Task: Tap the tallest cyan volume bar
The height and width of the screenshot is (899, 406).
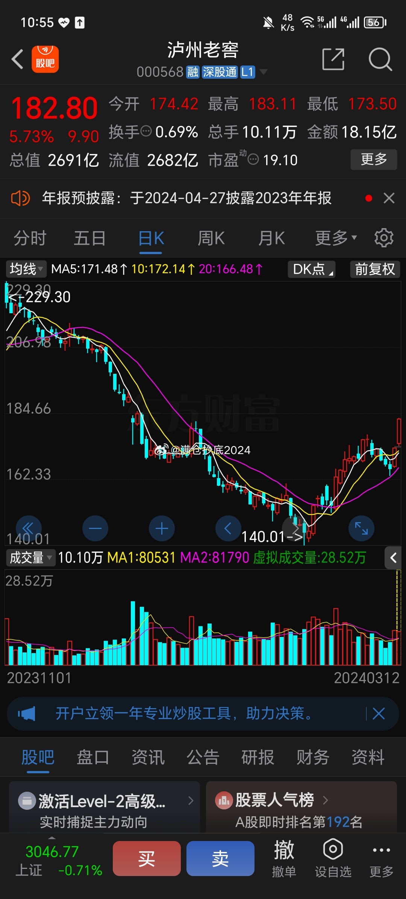Action: (x=133, y=633)
